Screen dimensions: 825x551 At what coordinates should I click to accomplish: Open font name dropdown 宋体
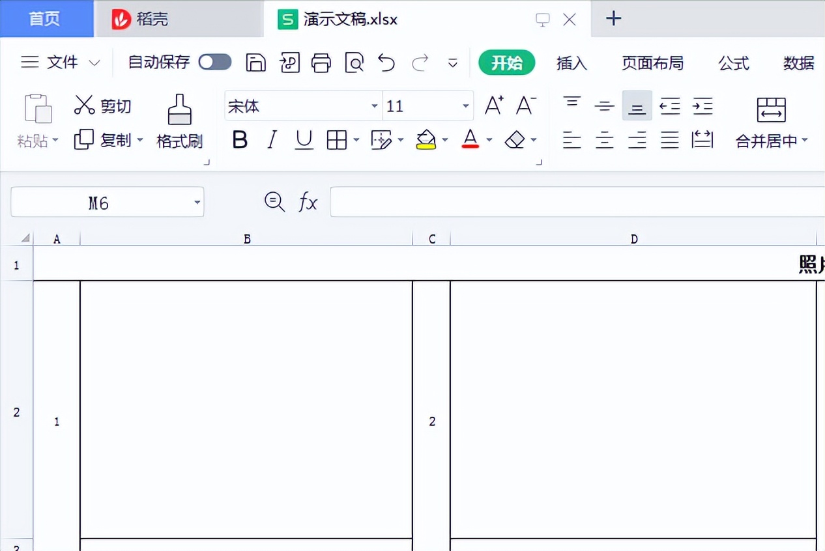[374, 106]
